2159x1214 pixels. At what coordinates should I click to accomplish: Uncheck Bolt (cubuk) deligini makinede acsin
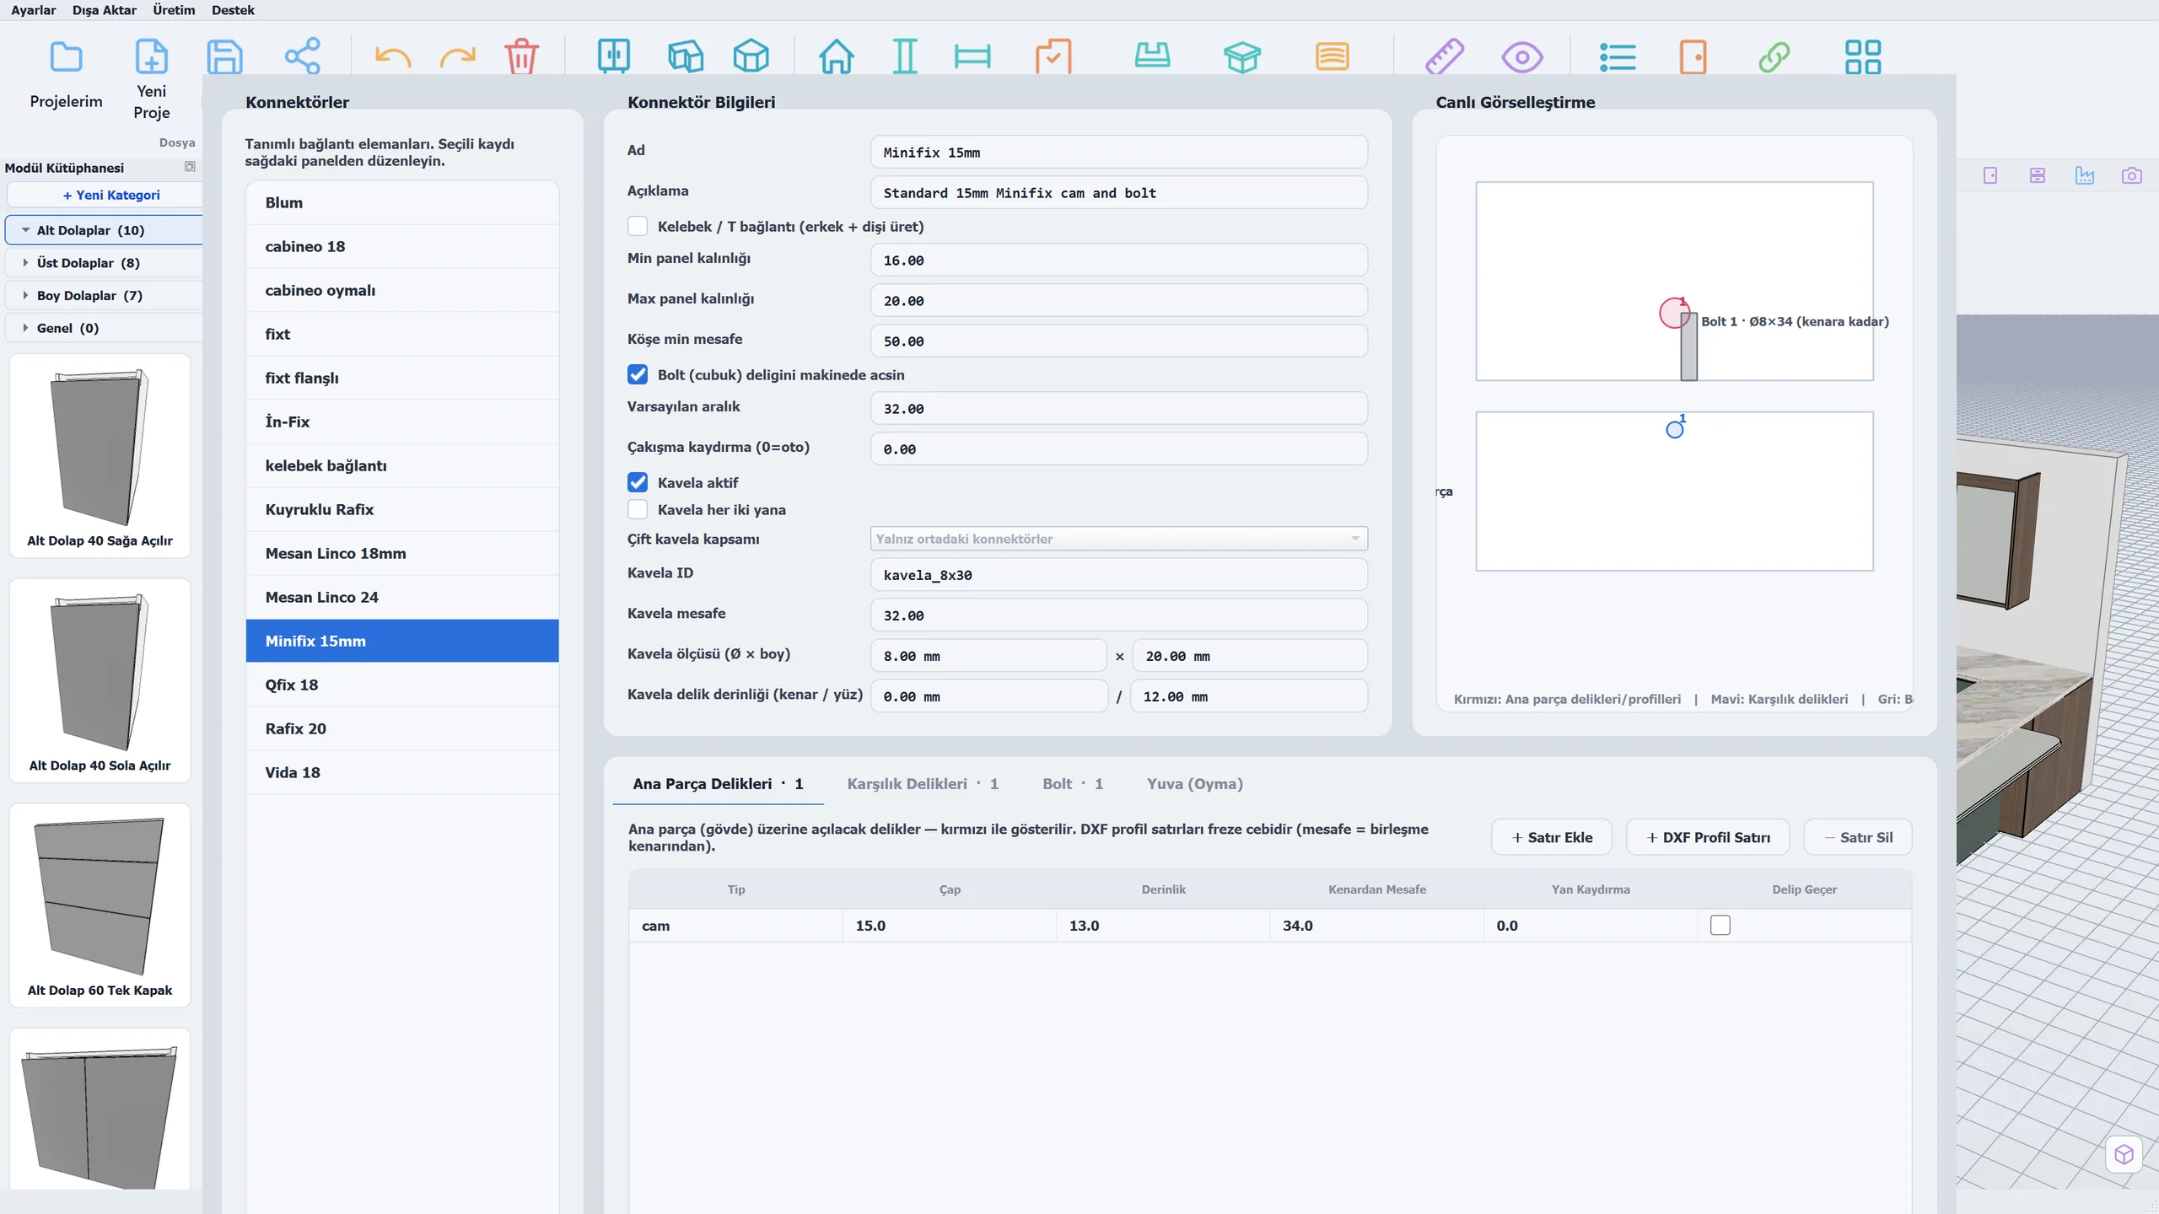point(638,374)
